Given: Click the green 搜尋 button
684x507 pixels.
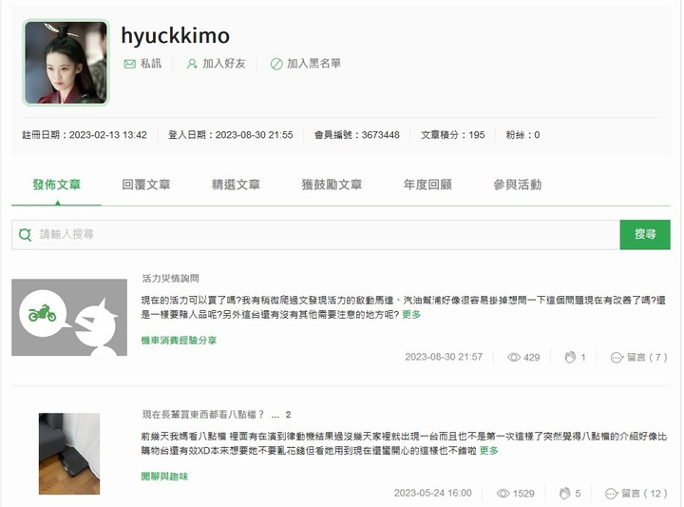Looking at the screenshot, I should 645,235.
